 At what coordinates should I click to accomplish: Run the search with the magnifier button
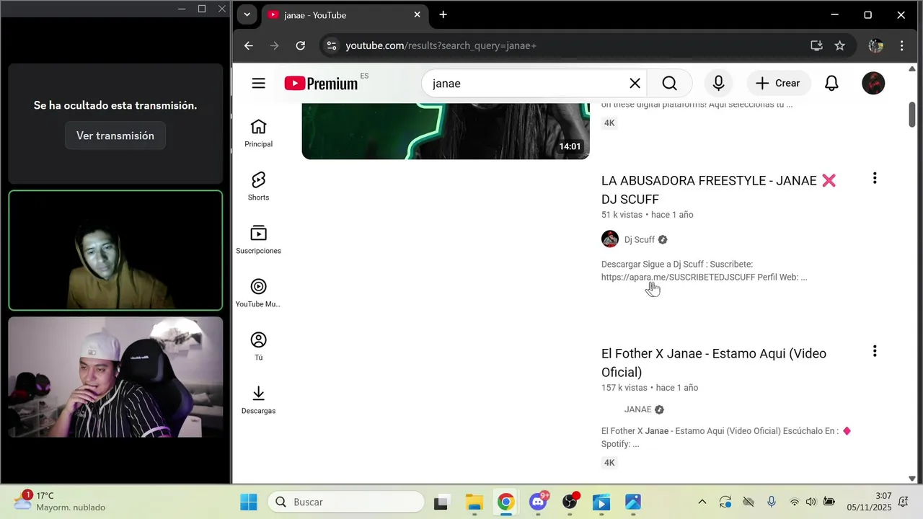click(670, 84)
